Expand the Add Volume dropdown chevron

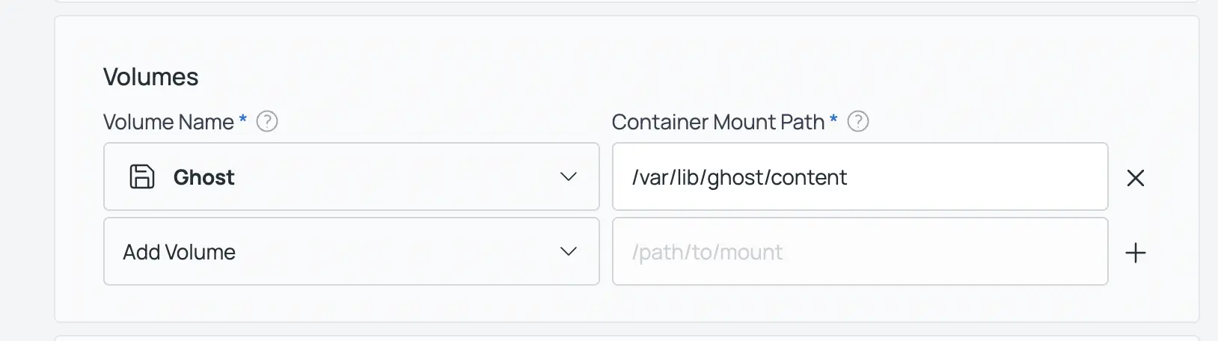[x=569, y=252]
